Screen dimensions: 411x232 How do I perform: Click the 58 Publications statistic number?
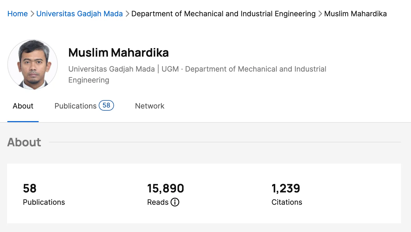point(30,188)
